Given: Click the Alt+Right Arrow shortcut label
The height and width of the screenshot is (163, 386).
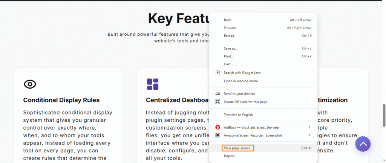Looking at the screenshot, I should [x=299, y=28].
